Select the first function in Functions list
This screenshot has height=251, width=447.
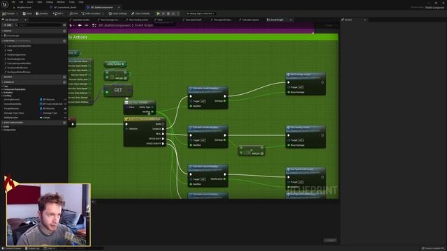tap(19, 46)
